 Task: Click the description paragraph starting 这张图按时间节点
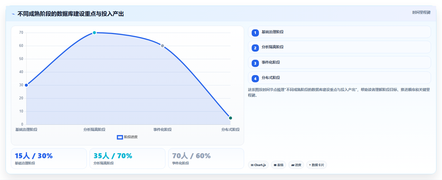point(339,92)
